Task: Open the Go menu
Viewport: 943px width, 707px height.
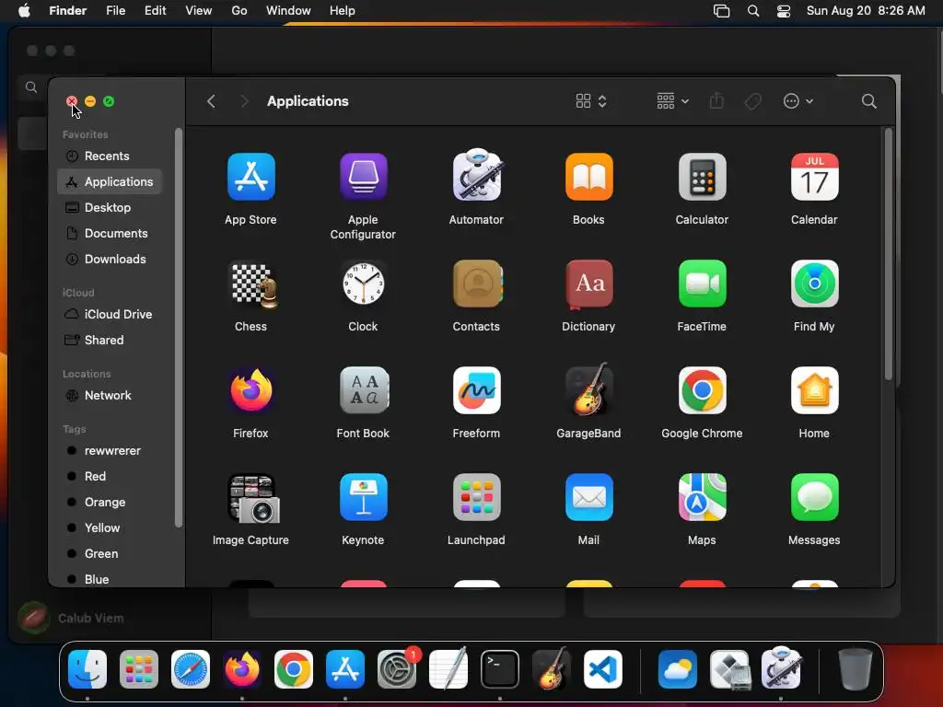Action: pyautogui.click(x=239, y=11)
